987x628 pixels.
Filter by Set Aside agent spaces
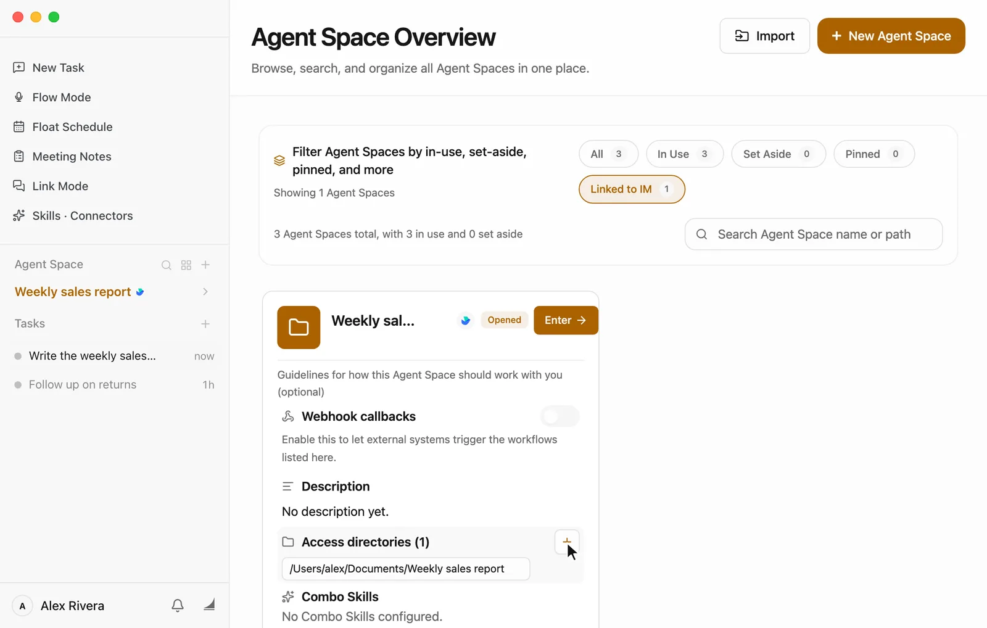(778, 154)
